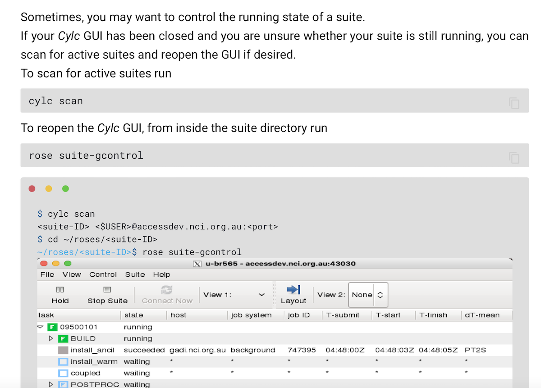
Task: Click the coupled task state icon
Action: coord(63,373)
